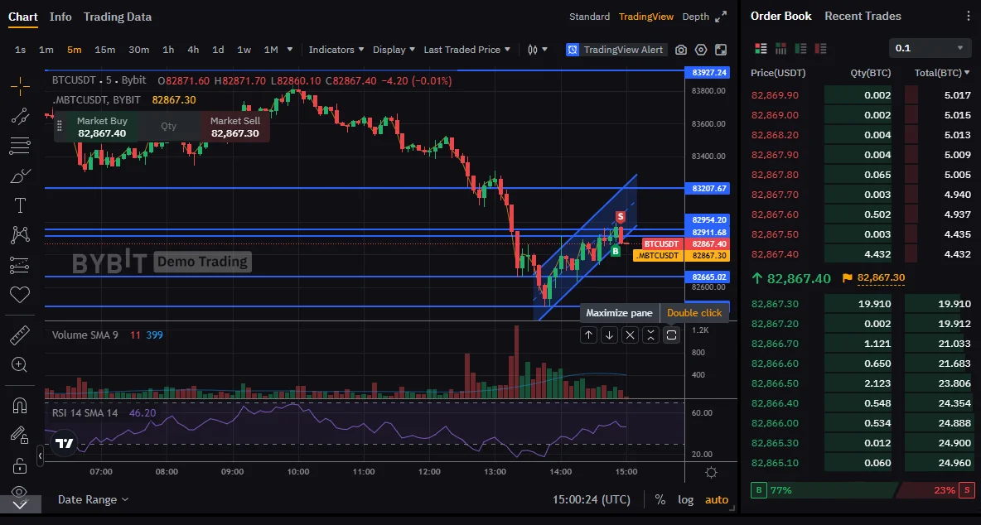Screen dimensions: 981x525
Task: Open the Date Range selector
Action: tap(94, 499)
